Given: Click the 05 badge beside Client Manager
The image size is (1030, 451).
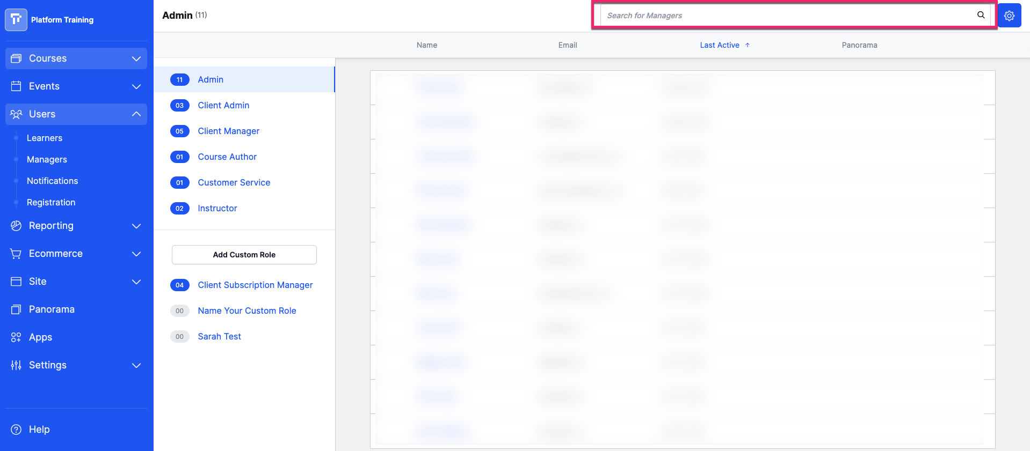Looking at the screenshot, I should (179, 131).
